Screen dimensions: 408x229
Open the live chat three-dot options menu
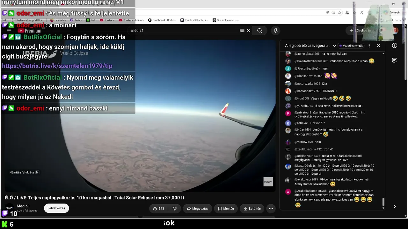(369, 45)
